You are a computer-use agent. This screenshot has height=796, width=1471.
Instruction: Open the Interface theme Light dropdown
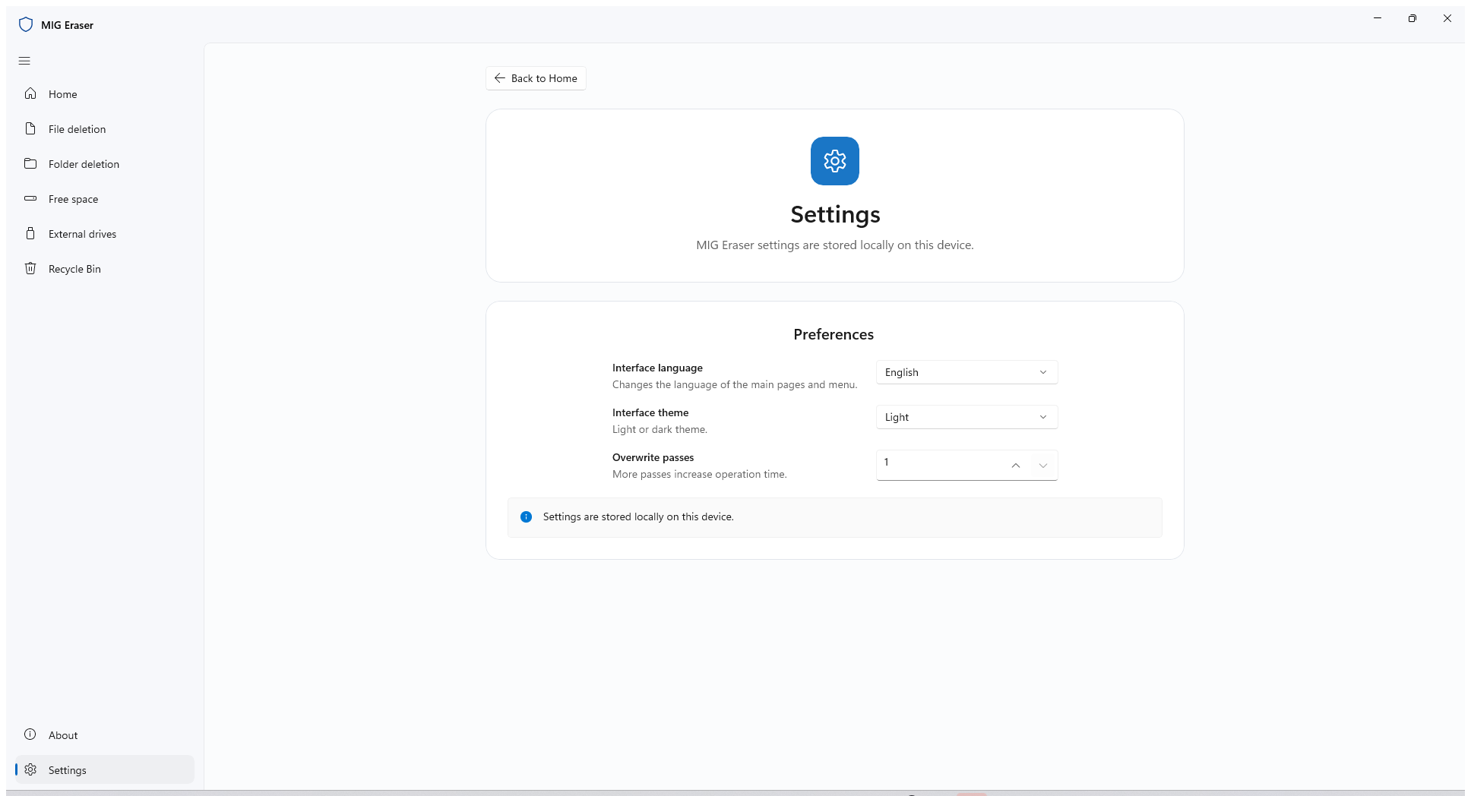pyautogui.click(x=966, y=417)
